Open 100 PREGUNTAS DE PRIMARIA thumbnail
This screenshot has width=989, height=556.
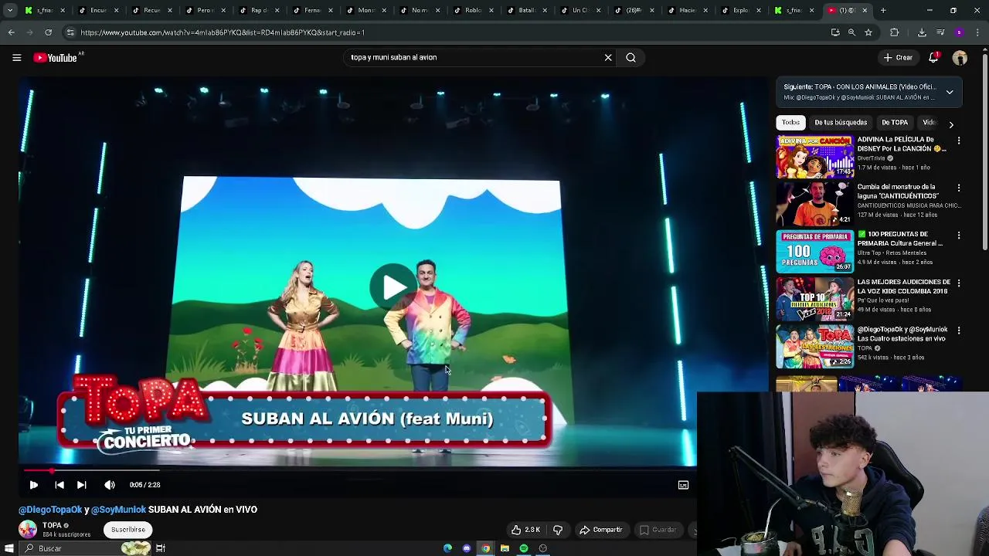(815, 252)
